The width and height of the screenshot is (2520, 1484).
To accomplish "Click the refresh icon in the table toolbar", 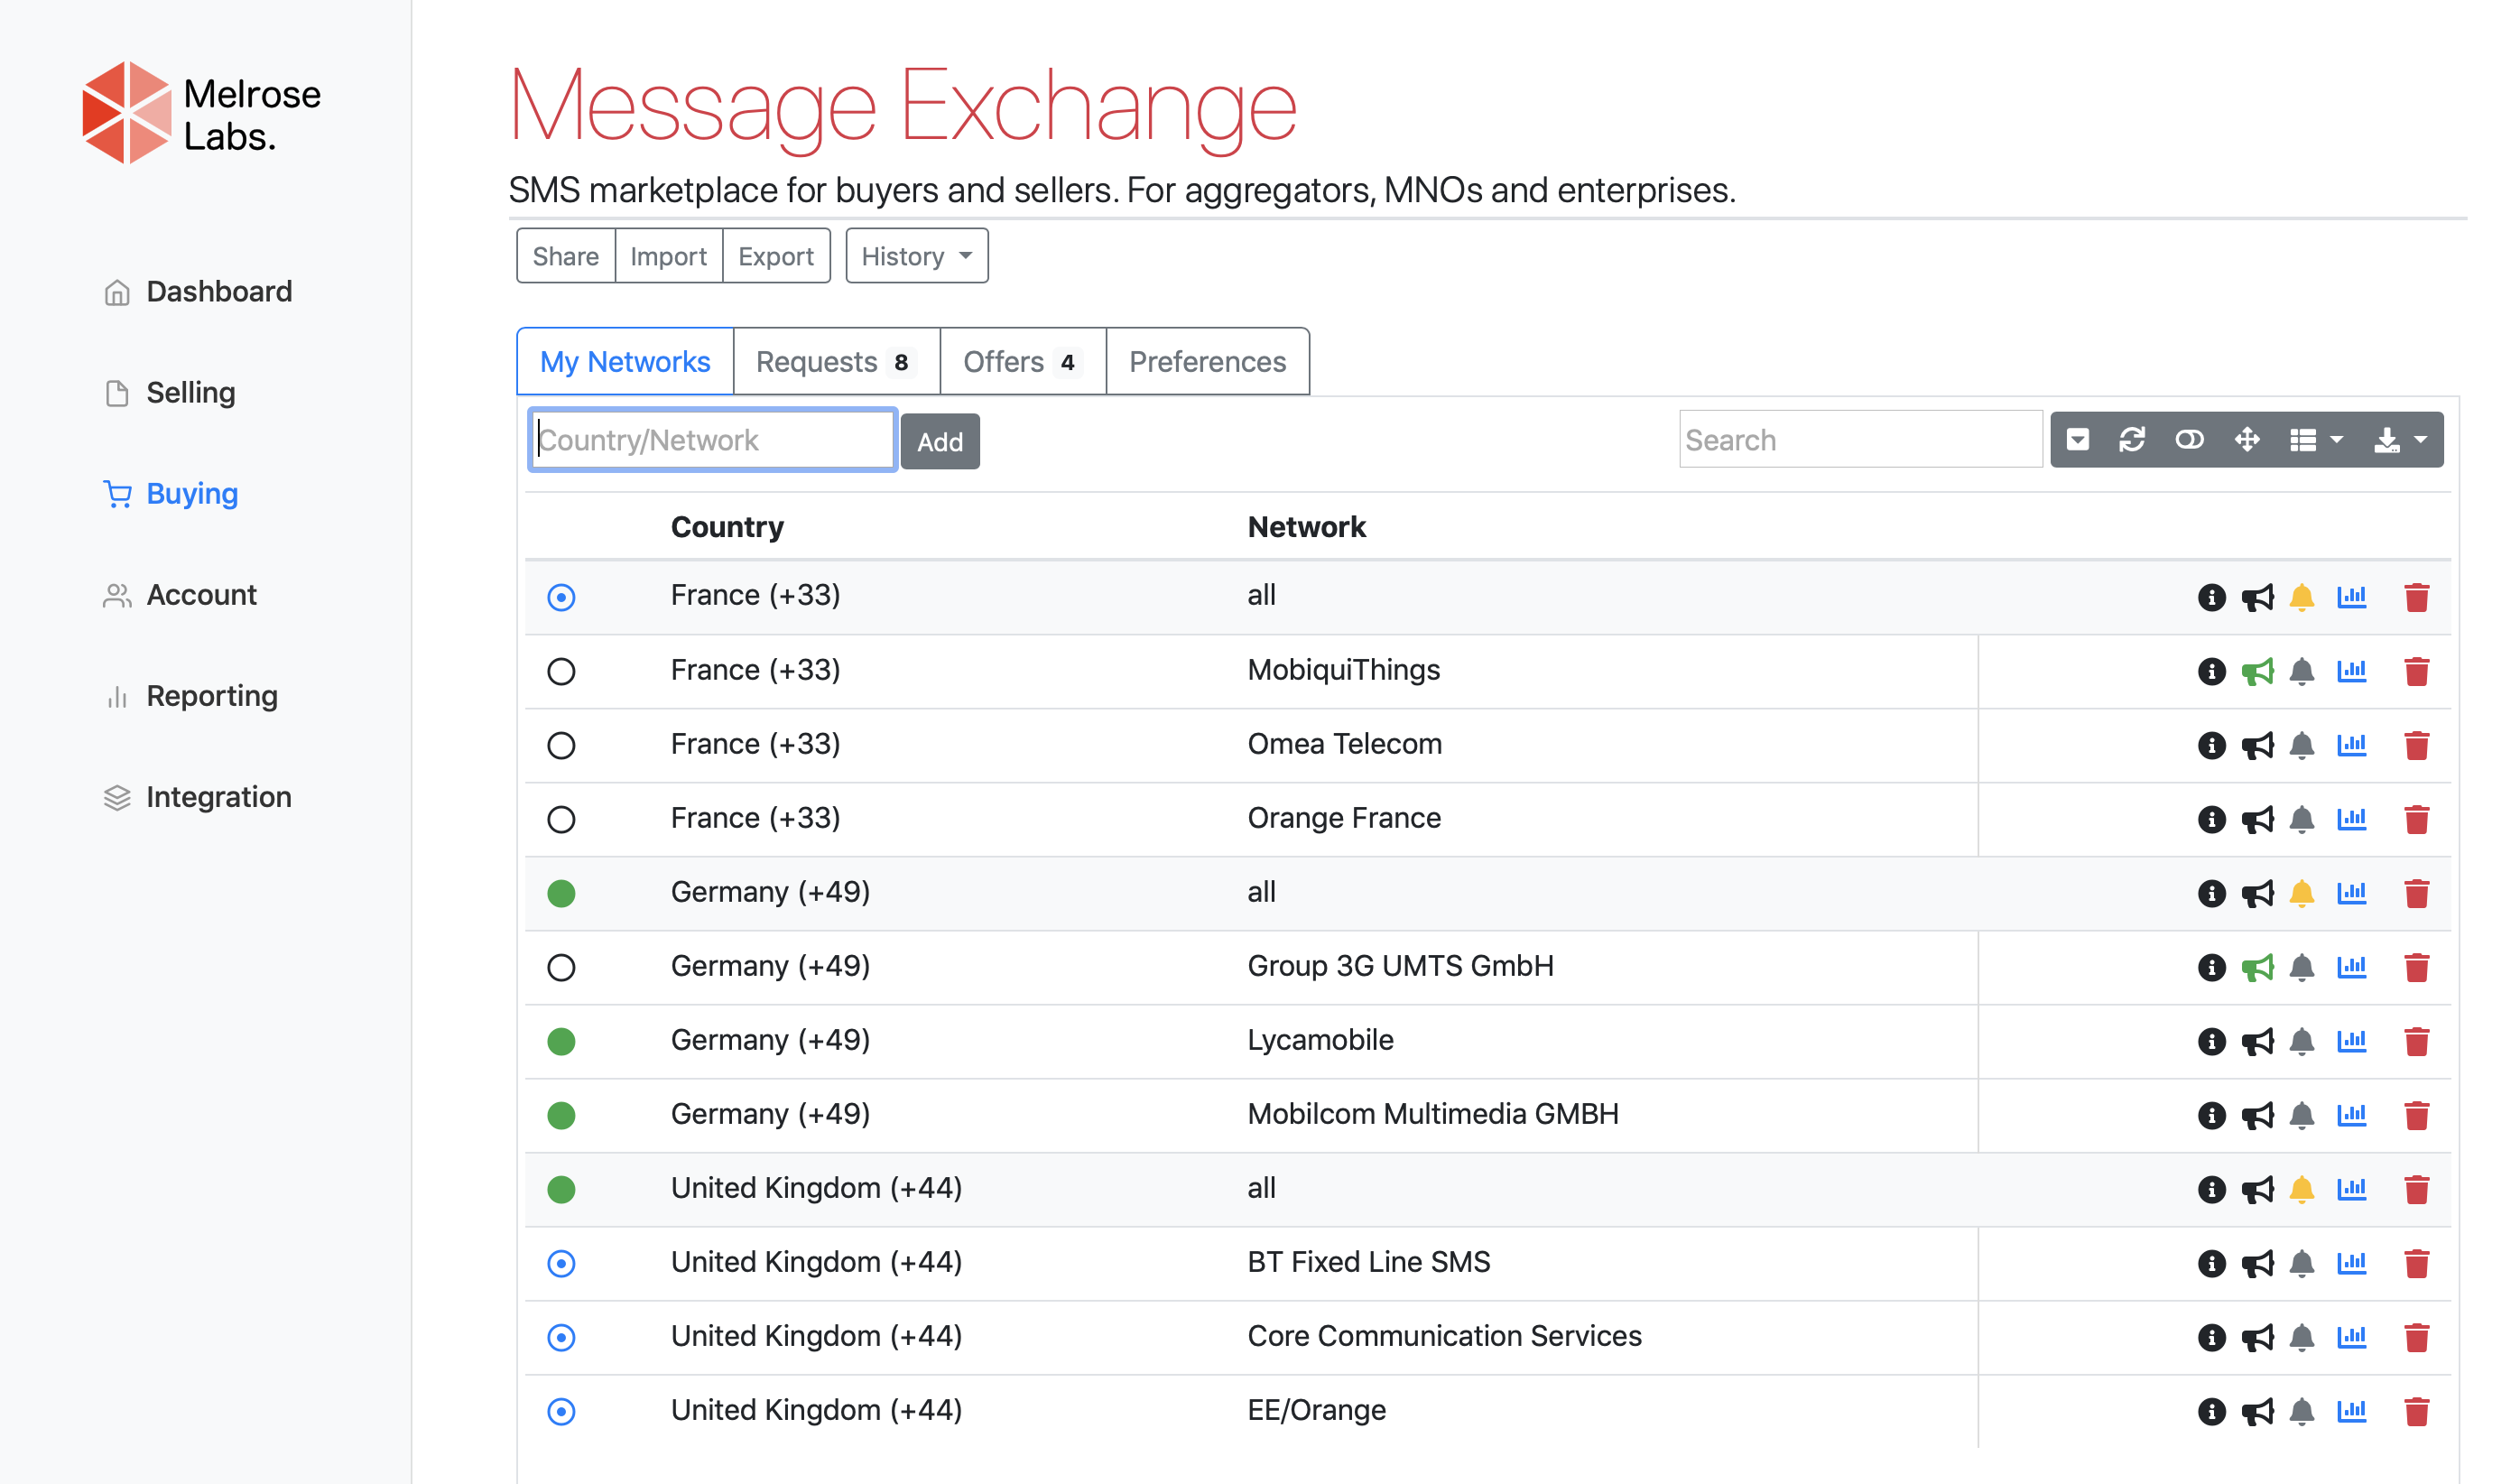I will point(2131,440).
